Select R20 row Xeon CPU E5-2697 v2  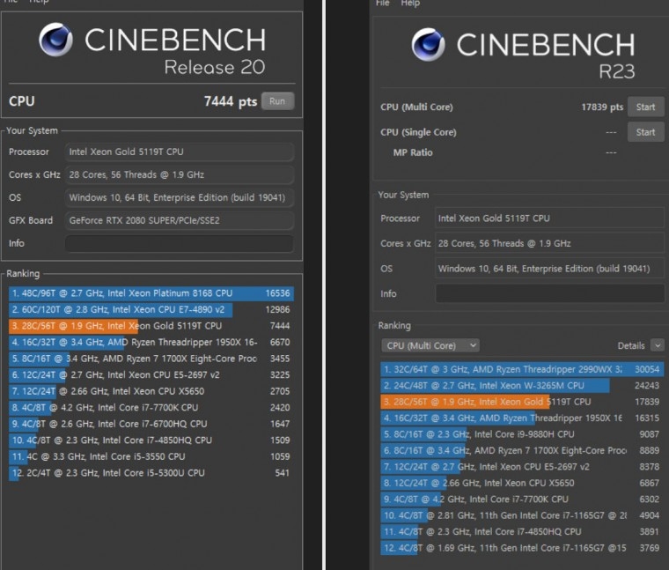tap(151, 375)
